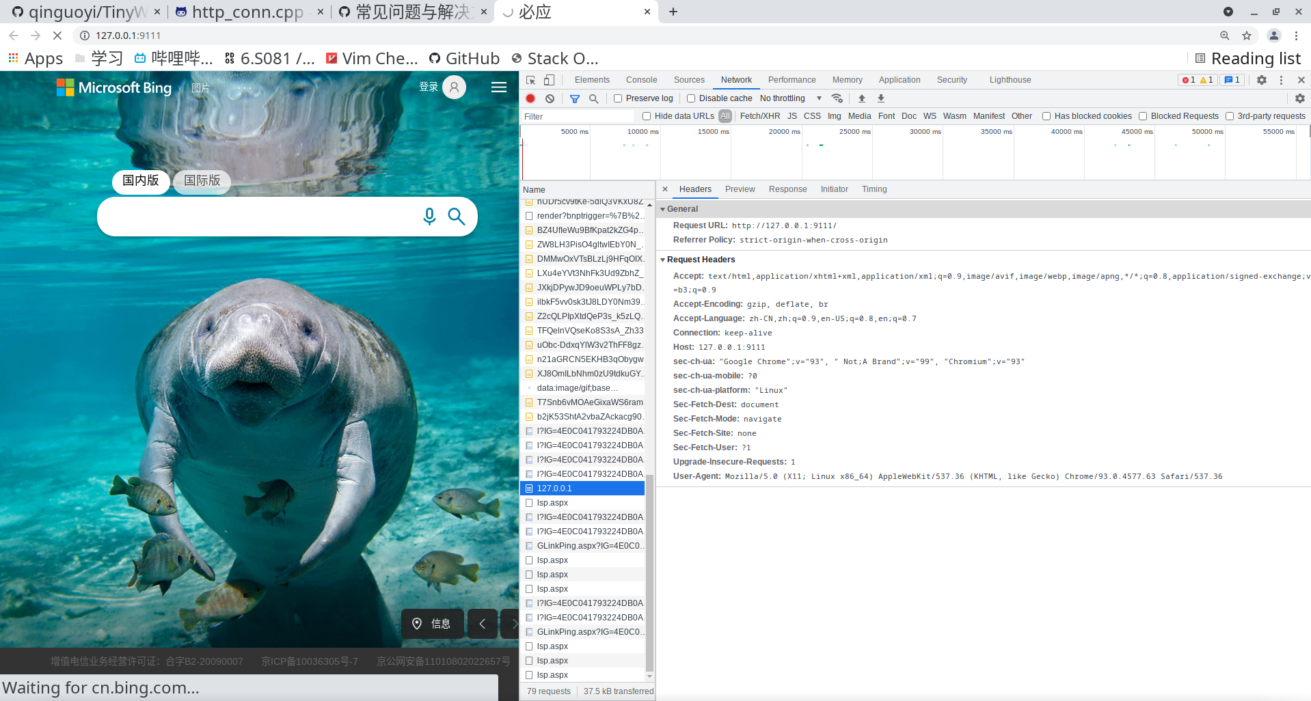
Task: Switch to the Console tab
Action: [x=640, y=80]
